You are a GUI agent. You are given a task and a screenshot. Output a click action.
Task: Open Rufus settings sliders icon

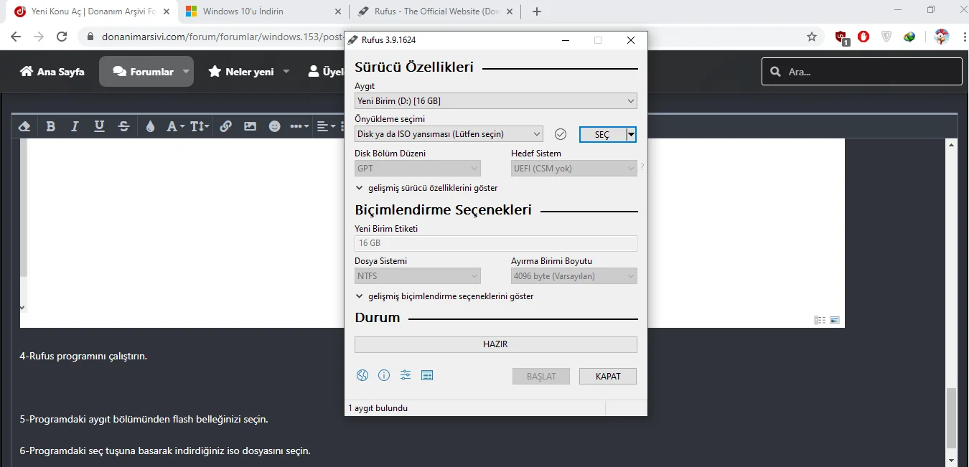tap(406, 375)
